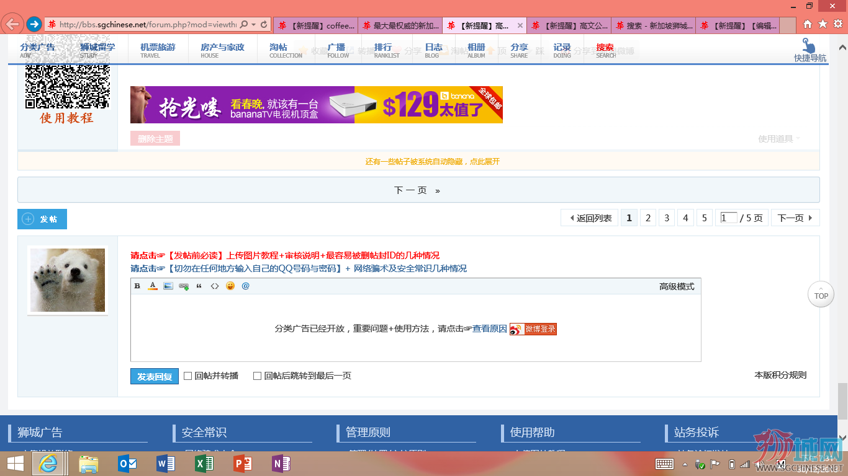Mention a user with the @ icon
848x476 pixels.
tap(245, 286)
